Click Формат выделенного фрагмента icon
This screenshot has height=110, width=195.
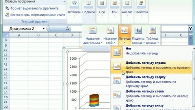pos(7,8)
